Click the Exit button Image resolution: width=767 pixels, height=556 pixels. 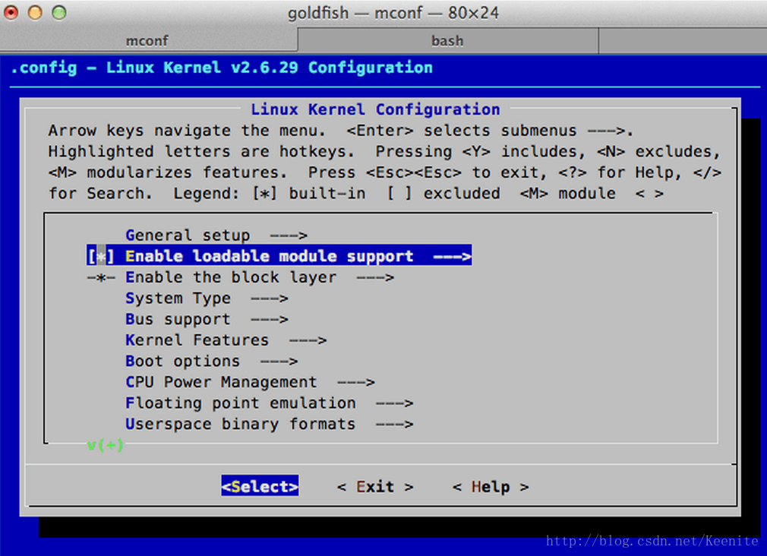pos(375,487)
